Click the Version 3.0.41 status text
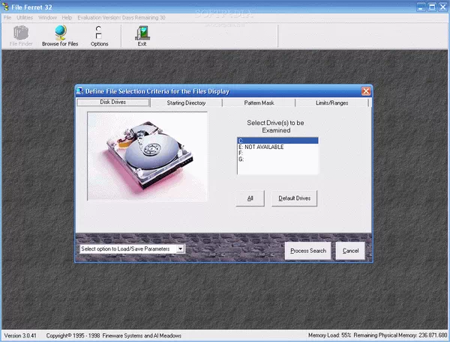 point(20,335)
